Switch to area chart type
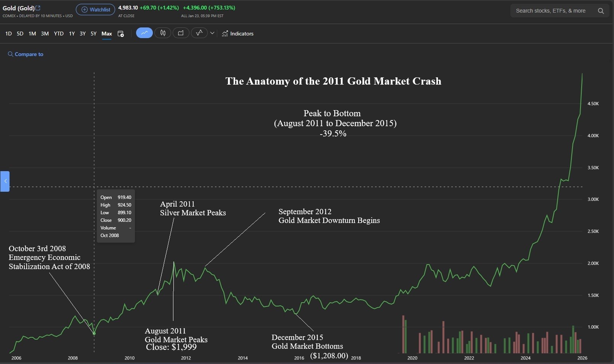The width and height of the screenshot is (614, 364). (x=181, y=33)
